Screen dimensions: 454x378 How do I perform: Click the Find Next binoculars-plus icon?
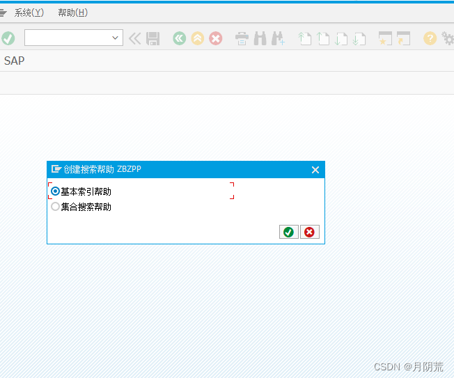[x=279, y=38]
